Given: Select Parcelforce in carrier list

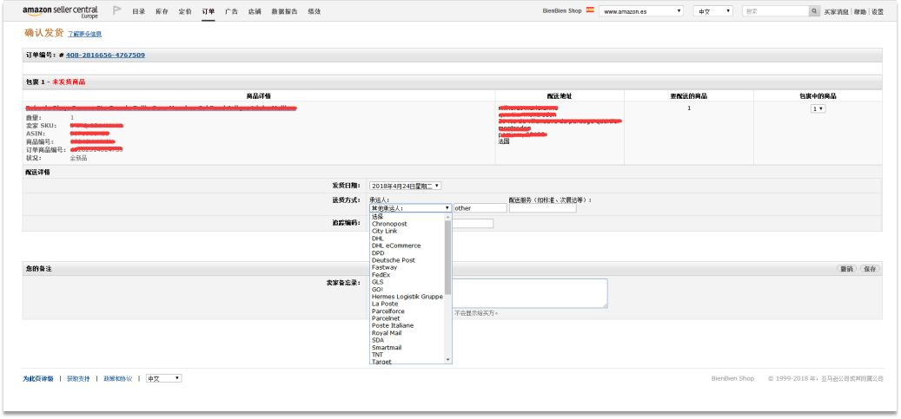Looking at the screenshot, I should click(388, 311).
